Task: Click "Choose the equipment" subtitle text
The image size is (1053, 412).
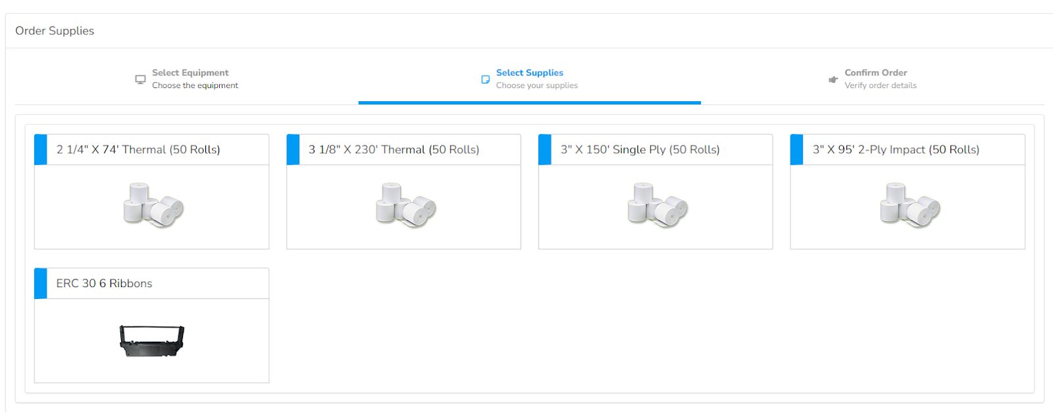Action: click(x=195, y=85)
